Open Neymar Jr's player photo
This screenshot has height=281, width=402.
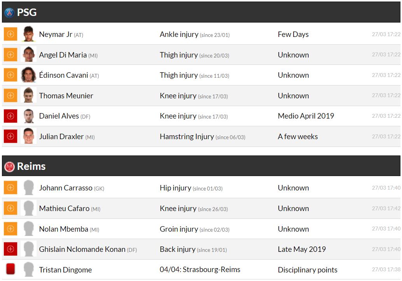[28, 34]
